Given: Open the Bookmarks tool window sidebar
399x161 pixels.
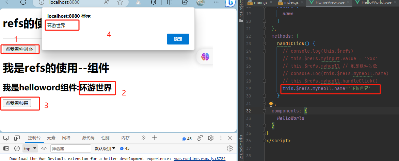Looking at the screenshot, I should [x=241, y=147].
